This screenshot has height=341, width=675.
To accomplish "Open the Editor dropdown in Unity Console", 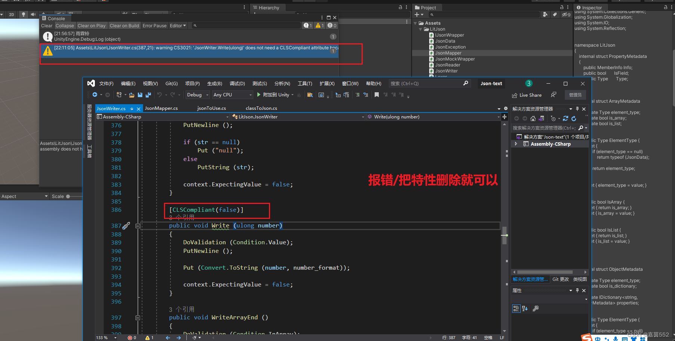I will (x=177, y=26).
